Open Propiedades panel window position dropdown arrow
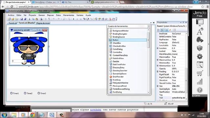The image size is (210, 118). click(x=181, y=23)
